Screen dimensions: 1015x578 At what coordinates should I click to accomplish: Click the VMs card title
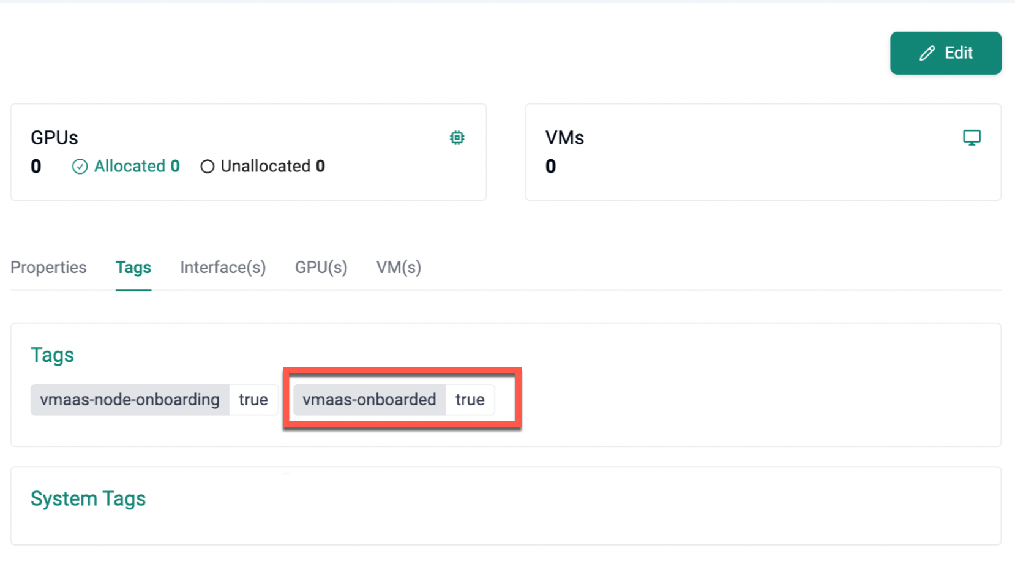(x=564, y=138)
